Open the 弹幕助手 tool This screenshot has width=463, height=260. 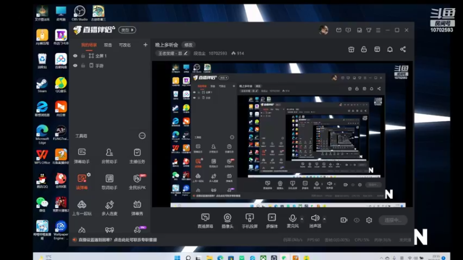point(82,156)
